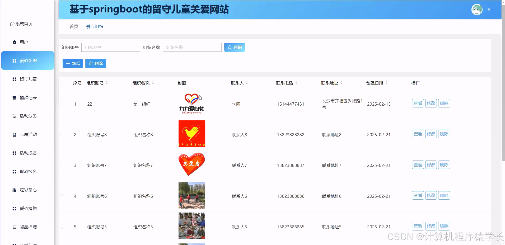Viewport: 505px width, 245px height.
Task: Open 活动分类 from the sidebar icon
Action: (14, 116)
